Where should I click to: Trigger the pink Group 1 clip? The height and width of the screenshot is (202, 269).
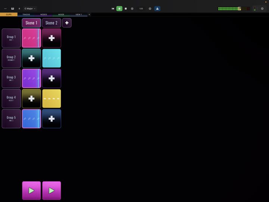pyautogui.click(x=31, y=38)
